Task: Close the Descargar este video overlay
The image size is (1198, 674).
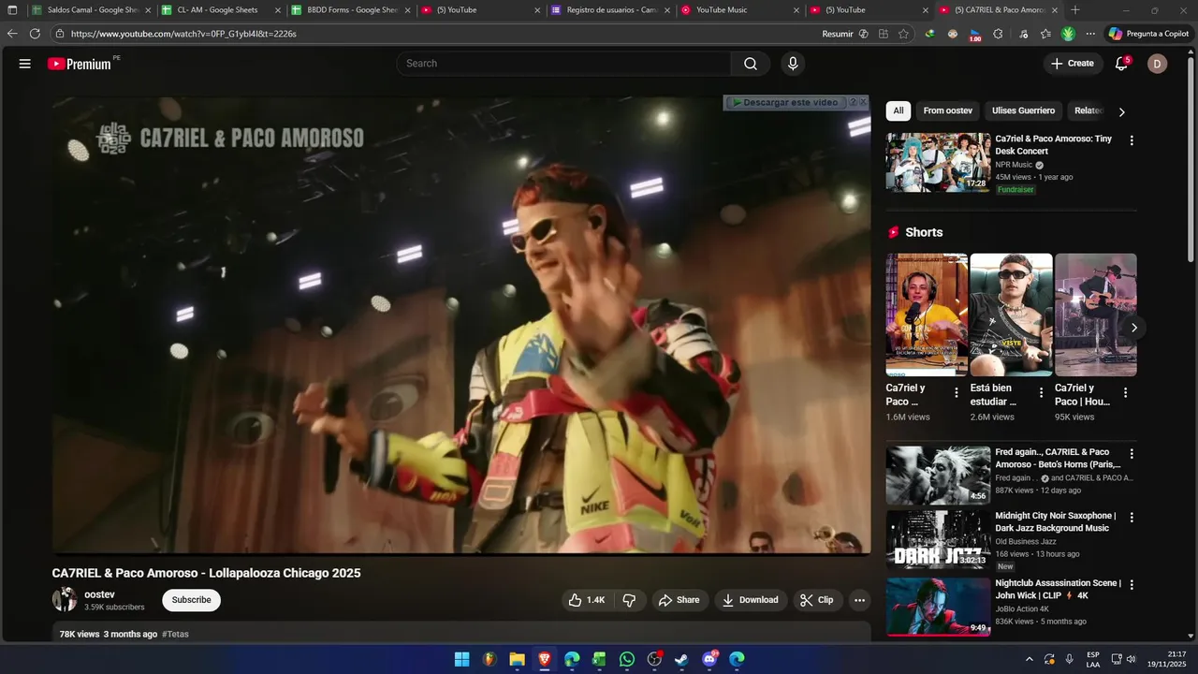Action: pos(863,102)
